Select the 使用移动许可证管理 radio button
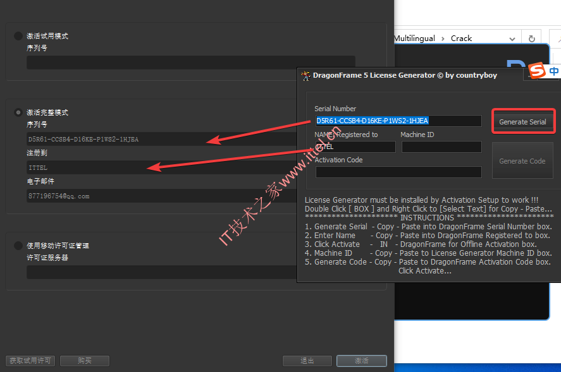 [x=18, y=246]
